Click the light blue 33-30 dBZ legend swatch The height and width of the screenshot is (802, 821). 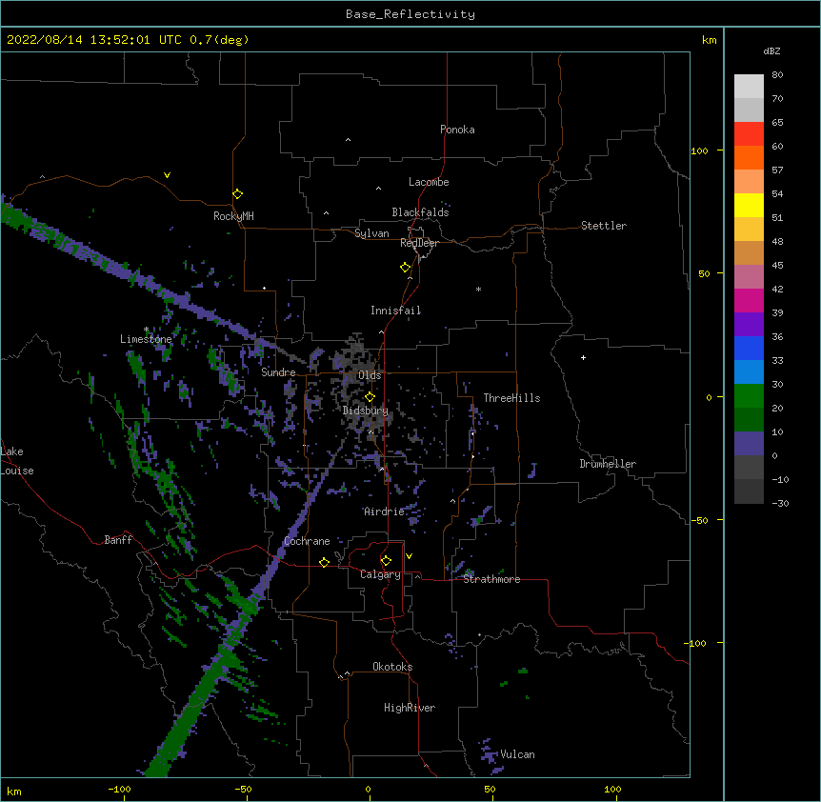(749, 371)
